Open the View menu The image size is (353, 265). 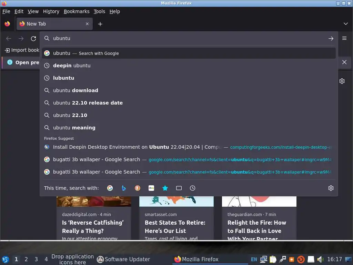pos(33,11)
